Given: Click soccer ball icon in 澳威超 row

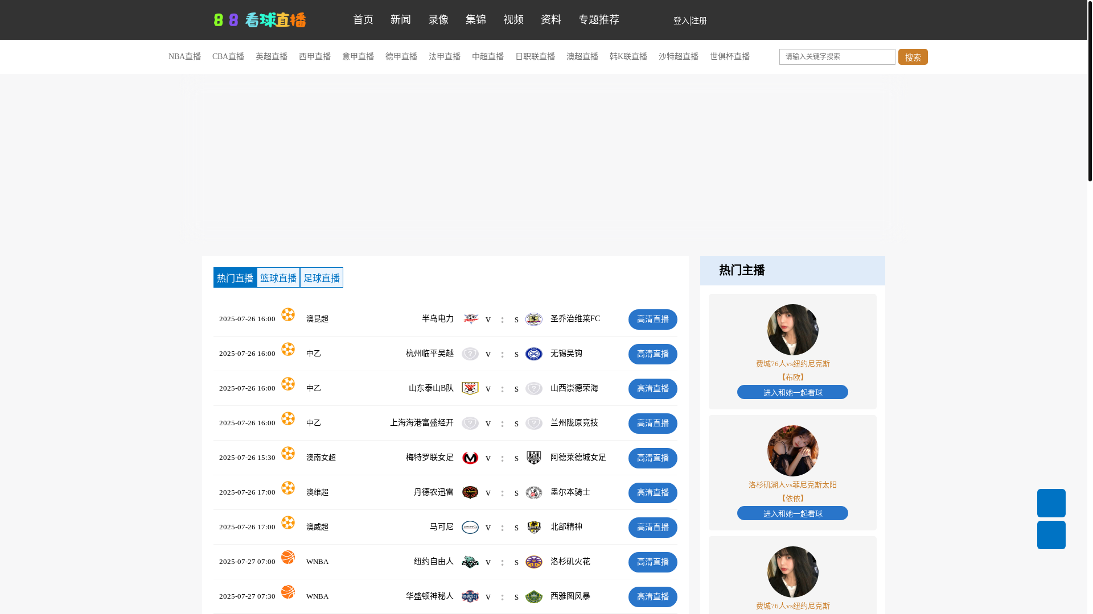Looking at the screenshot, I should [288, 522].
